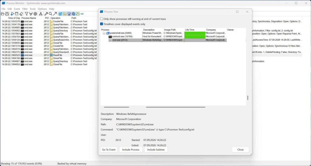
Task: Clear the display with the eraser icon
Action: (21, 14)
